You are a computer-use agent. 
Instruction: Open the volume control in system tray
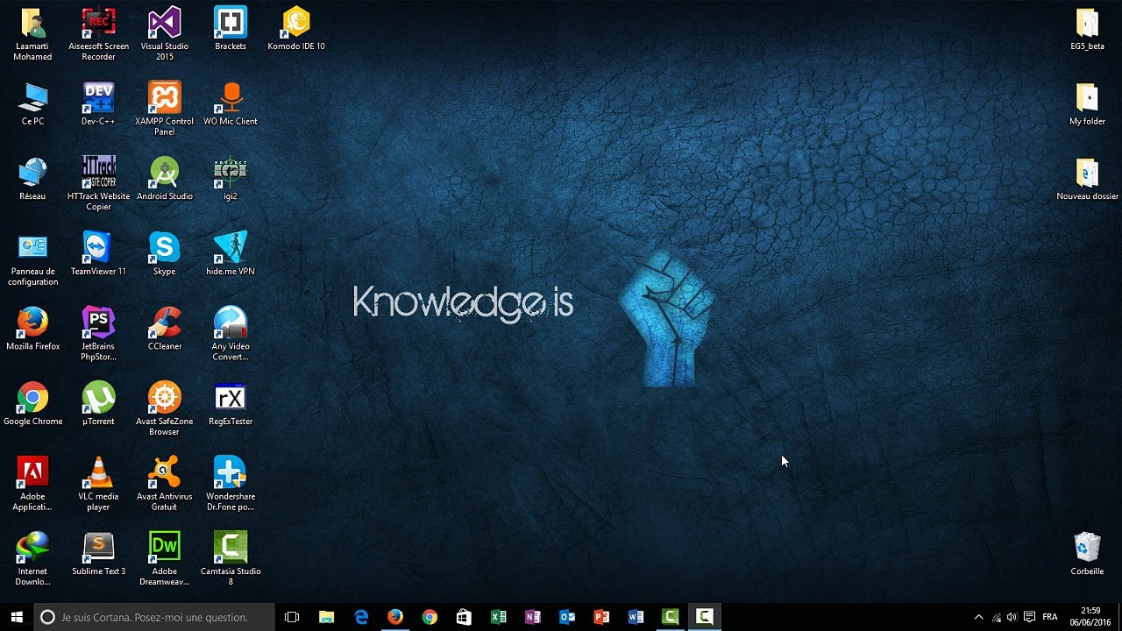pos(1012,617)
